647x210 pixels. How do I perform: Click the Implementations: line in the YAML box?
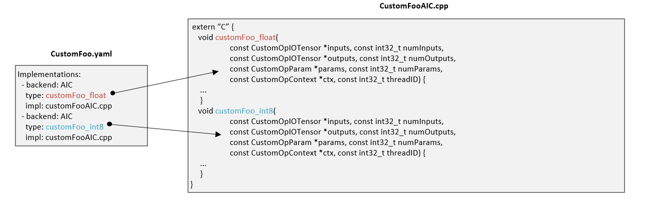[49, 74]
